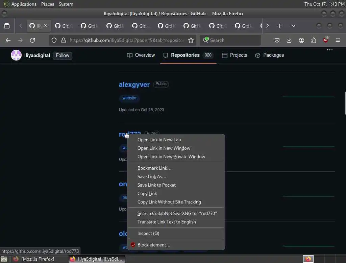Click the Repositories count 320
The width and height of the screenshot is (346, 263).
(208, 55)
